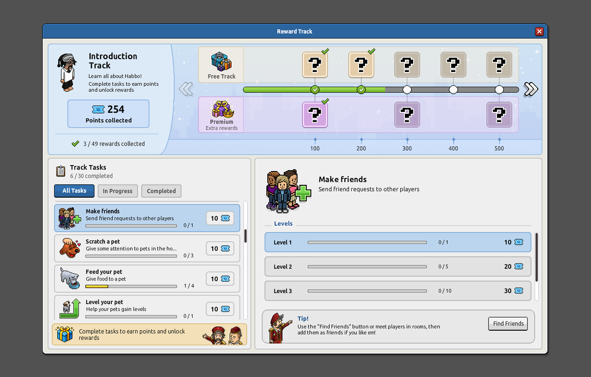Click the Scratch a pet dog icon

70,248
